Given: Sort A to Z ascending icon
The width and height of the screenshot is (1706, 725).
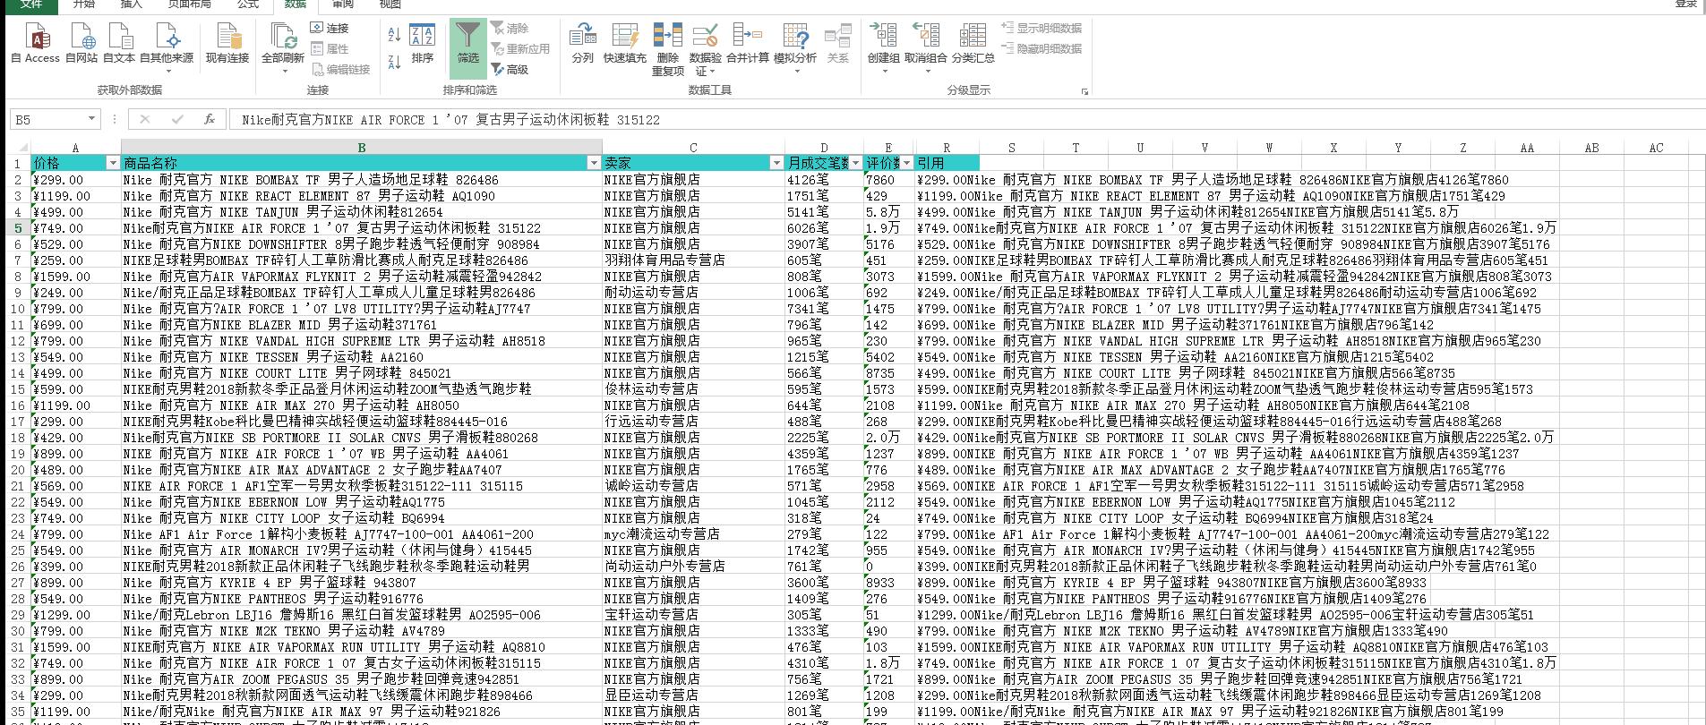Looking at the screenshot, I should point(394,34).
